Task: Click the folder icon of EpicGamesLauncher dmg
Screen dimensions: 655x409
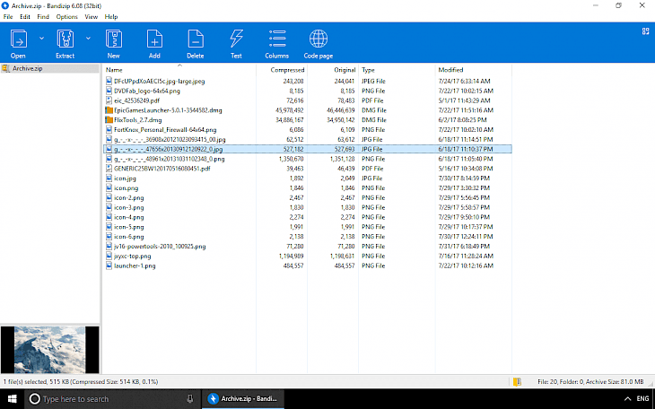Action: click(x=109, y=110)
